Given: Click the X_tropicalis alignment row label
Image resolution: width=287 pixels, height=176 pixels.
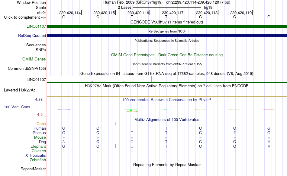Looking at the screenshot, I should (36, 156).
